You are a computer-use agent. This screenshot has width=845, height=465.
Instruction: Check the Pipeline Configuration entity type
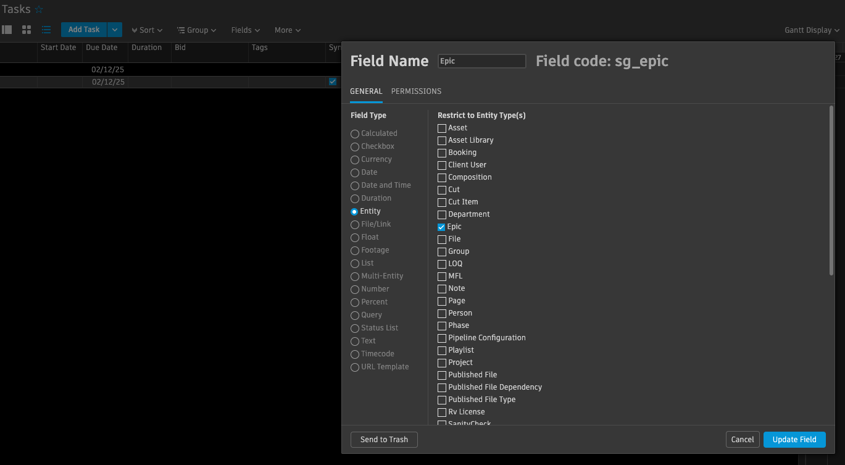(x=442, y=338)
